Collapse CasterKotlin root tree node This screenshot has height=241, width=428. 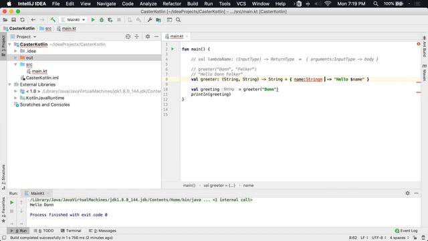pyautogui.click(x=10, y=44)
